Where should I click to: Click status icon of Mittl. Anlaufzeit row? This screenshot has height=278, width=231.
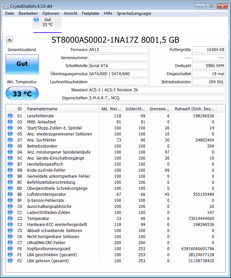pyautogui.click(x=10, y=122)
